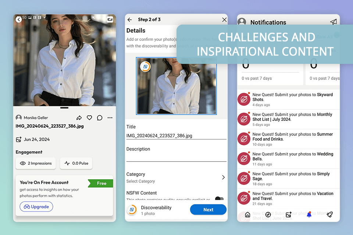Viewport: 353px width, 235px height.
Task: Open Monthly Shot List July 2024 notification
Action: click(288, 119)
